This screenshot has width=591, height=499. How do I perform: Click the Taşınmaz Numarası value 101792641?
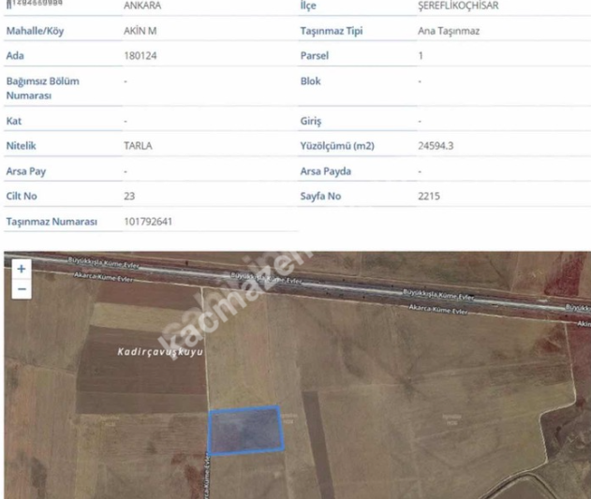coord(148,221)
